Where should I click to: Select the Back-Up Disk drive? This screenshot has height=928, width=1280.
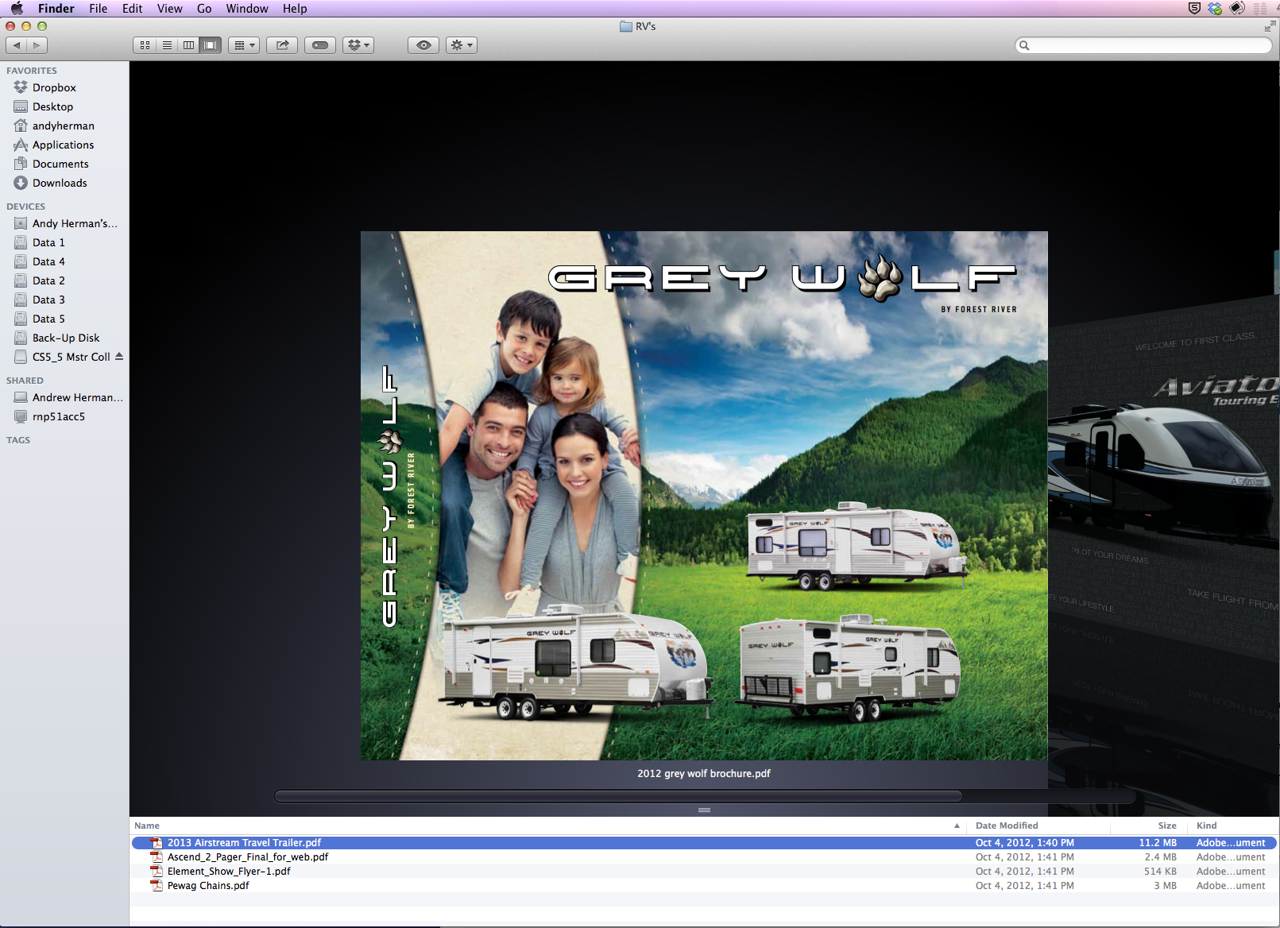64,338
